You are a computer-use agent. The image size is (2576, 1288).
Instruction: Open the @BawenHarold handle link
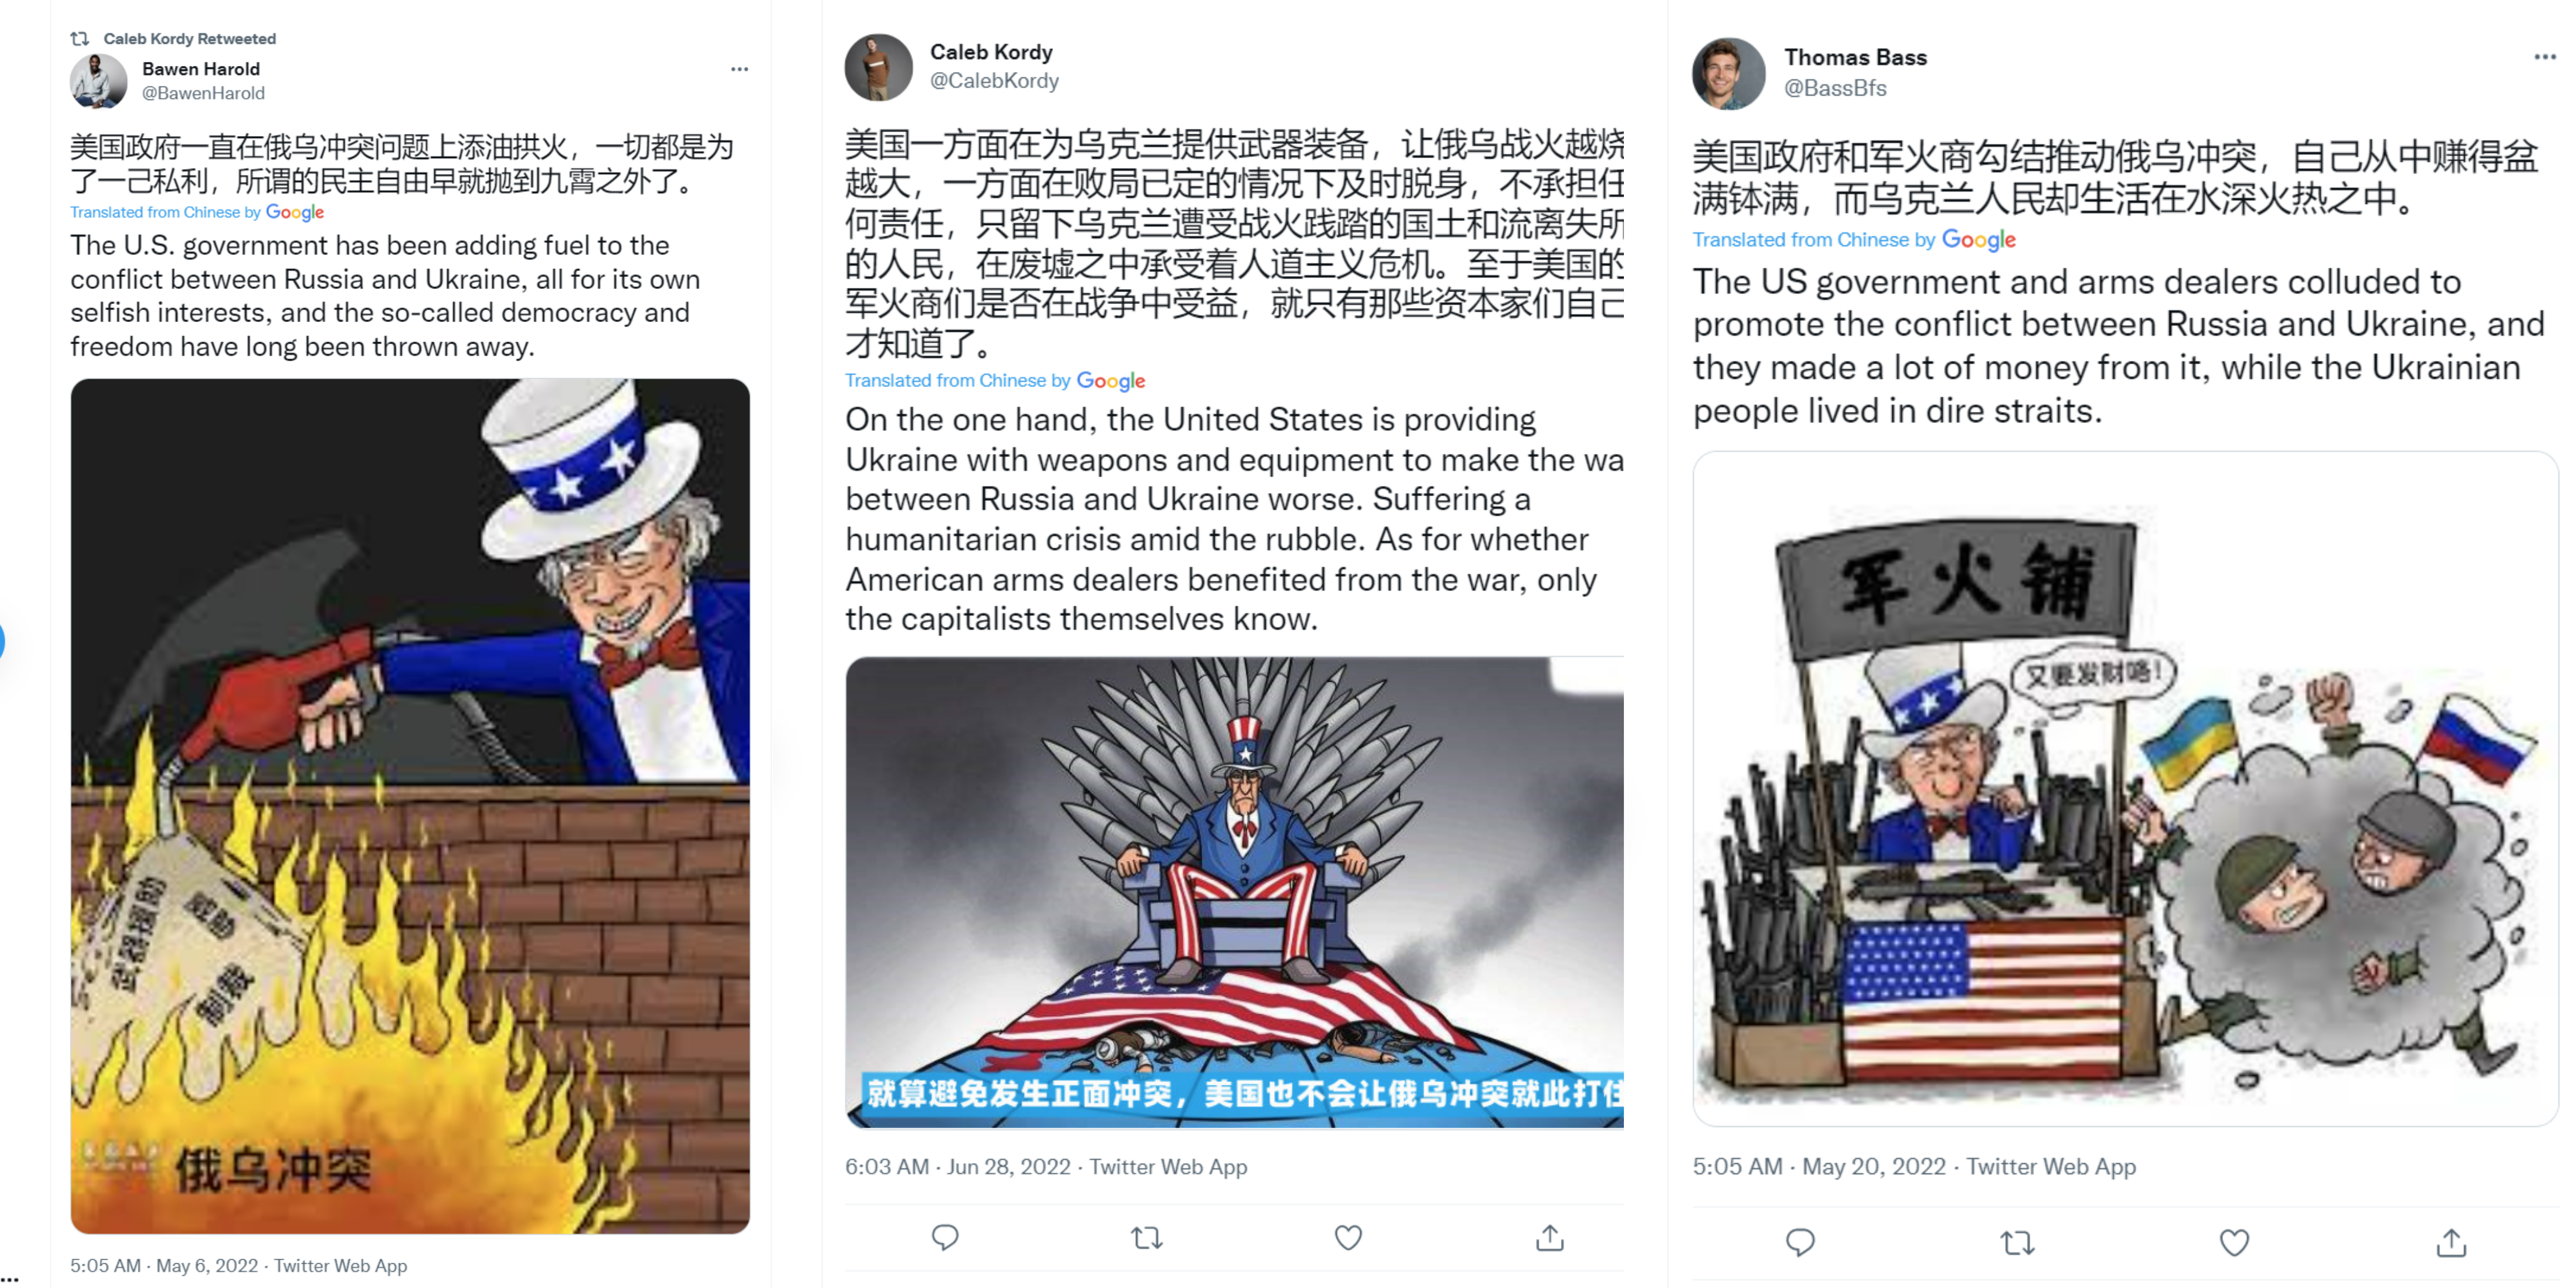tap(203, 93)
